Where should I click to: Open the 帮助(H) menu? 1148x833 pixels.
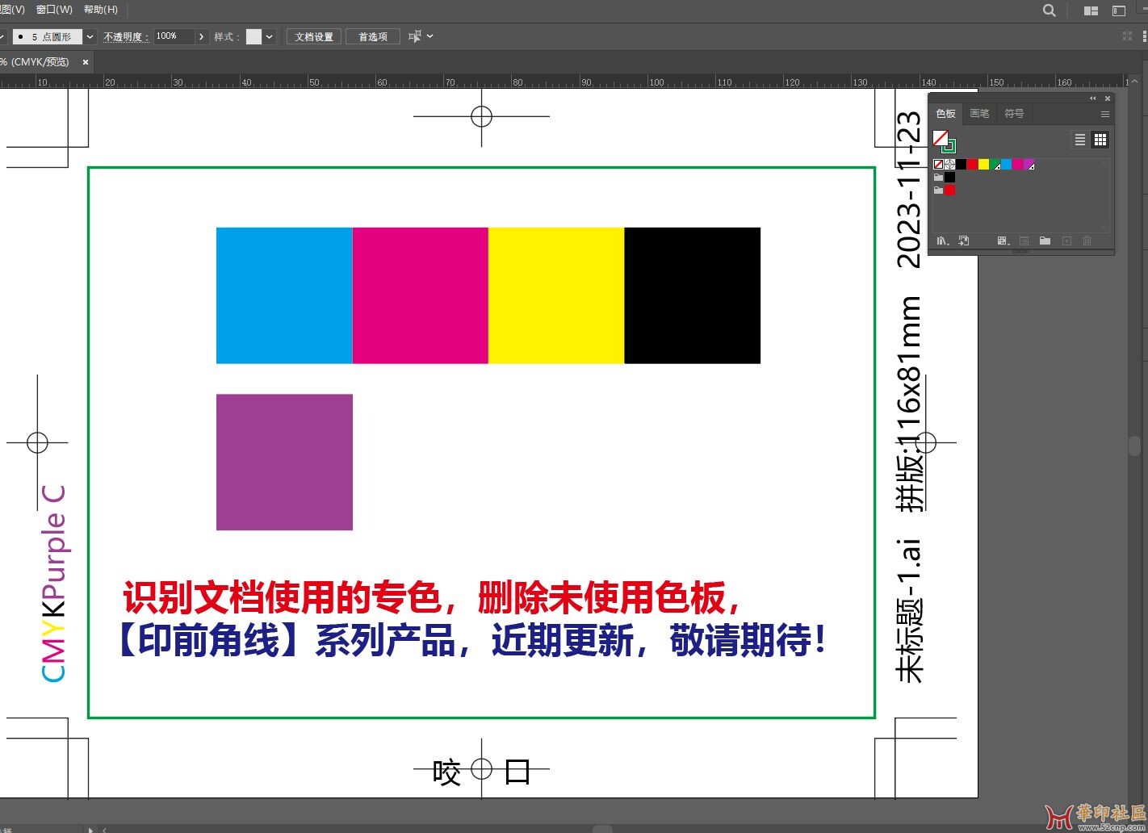(x=101, y=10)
